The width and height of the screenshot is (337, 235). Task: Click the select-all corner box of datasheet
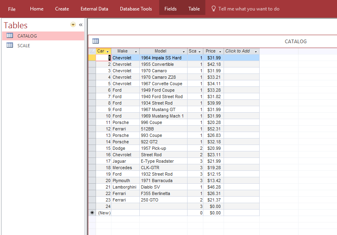tap(92, 51)
